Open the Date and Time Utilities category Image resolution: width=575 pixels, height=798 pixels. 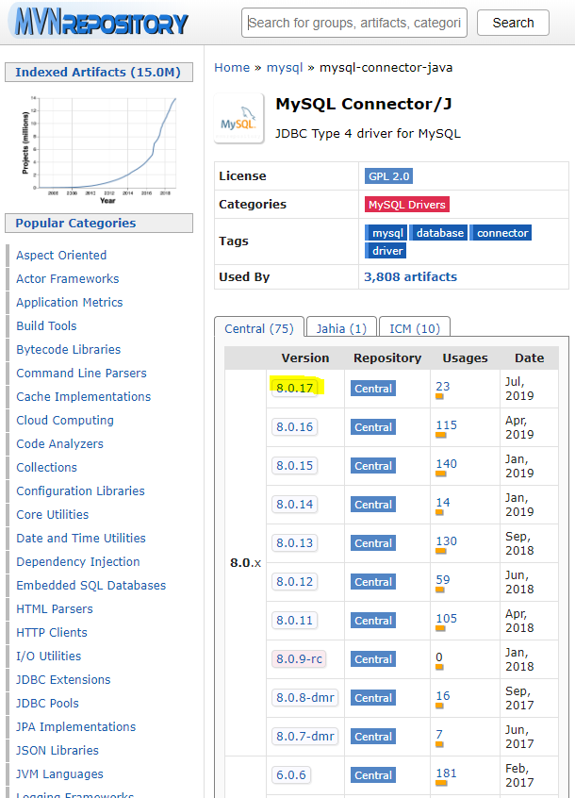point(81,538)
